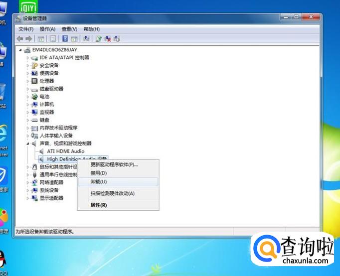Expand the 网络适配器 tree node
The image size is (340, 276).
tap(28, 182)
